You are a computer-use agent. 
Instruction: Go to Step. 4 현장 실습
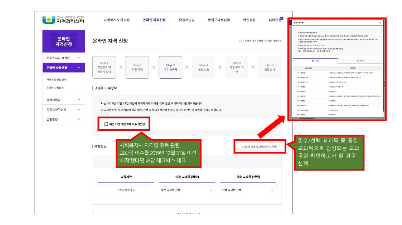203,67
